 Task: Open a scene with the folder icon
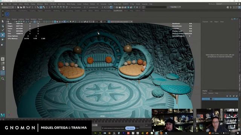21,7
